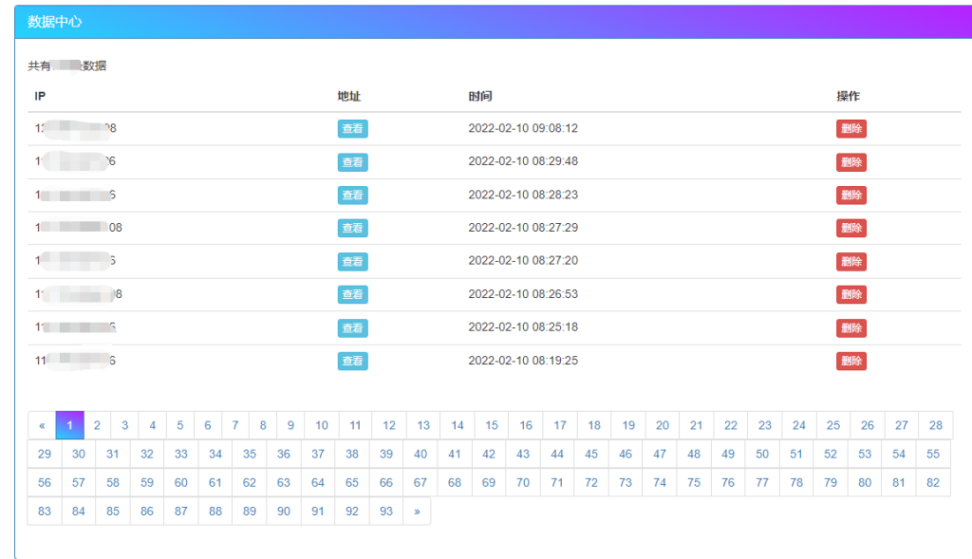Jump to page 7
This screenshot has width=972, height=559.
(x=235, y=425)
